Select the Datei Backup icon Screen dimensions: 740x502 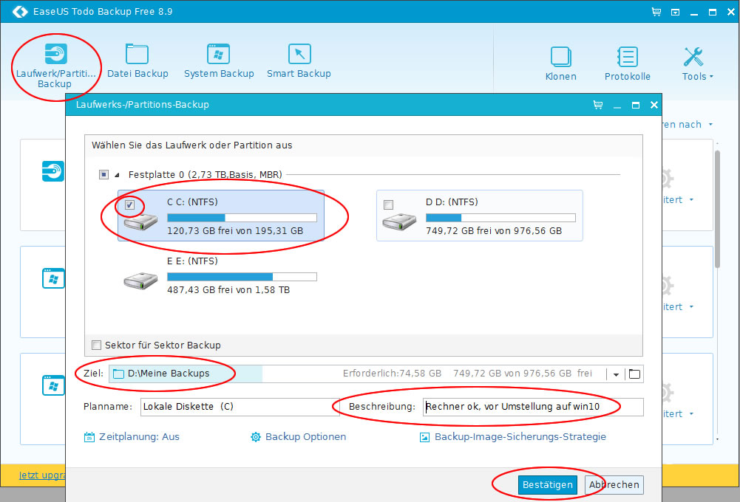pyautogui.click(x=138, y=55)
